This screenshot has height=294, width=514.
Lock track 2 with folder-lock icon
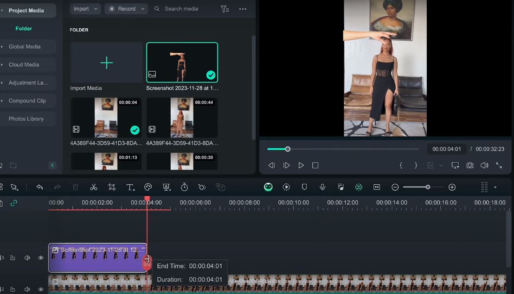13,289
